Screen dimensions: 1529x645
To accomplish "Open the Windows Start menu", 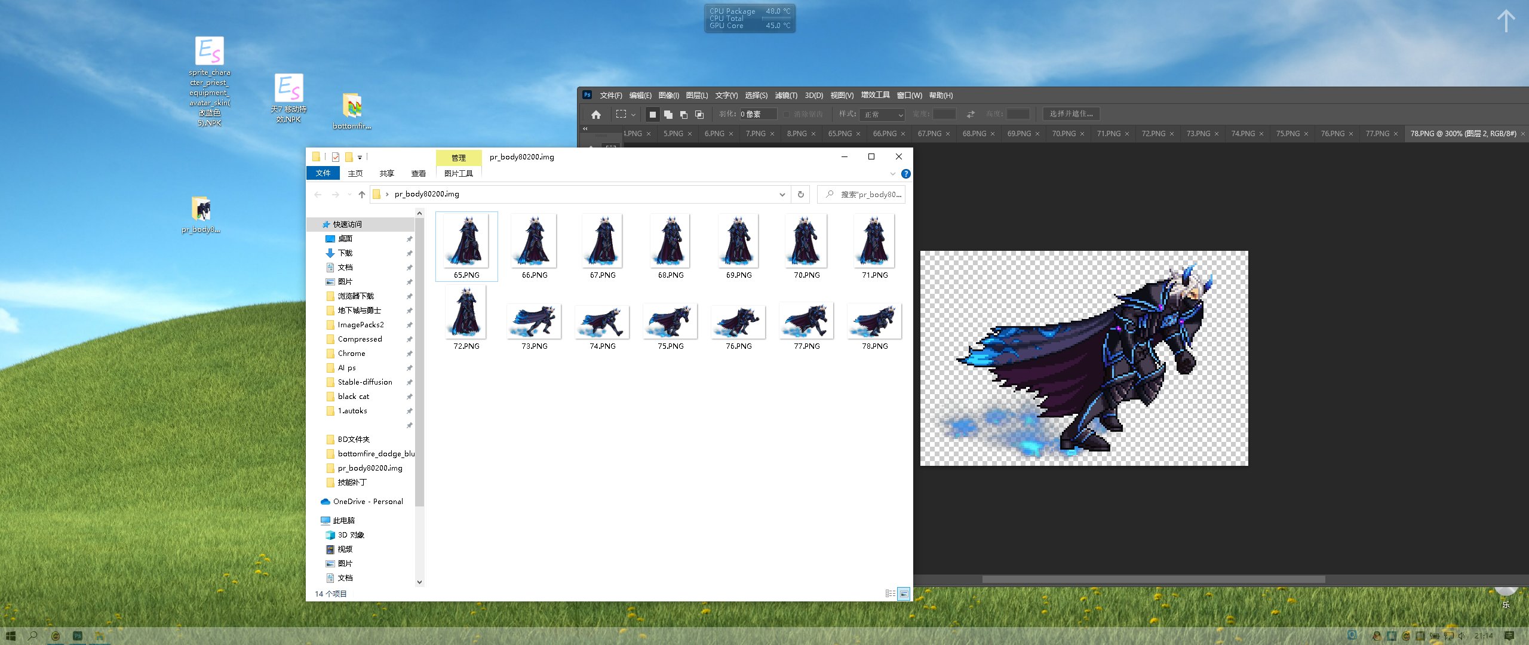I will [x=10, y=636].
